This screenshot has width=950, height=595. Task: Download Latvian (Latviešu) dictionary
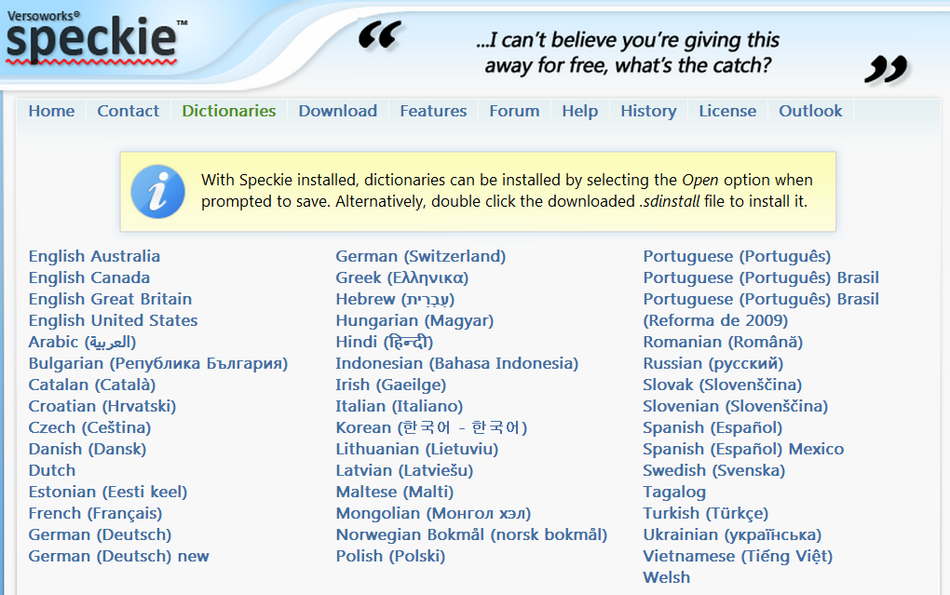pyautogui.click(x=405, y=471)
